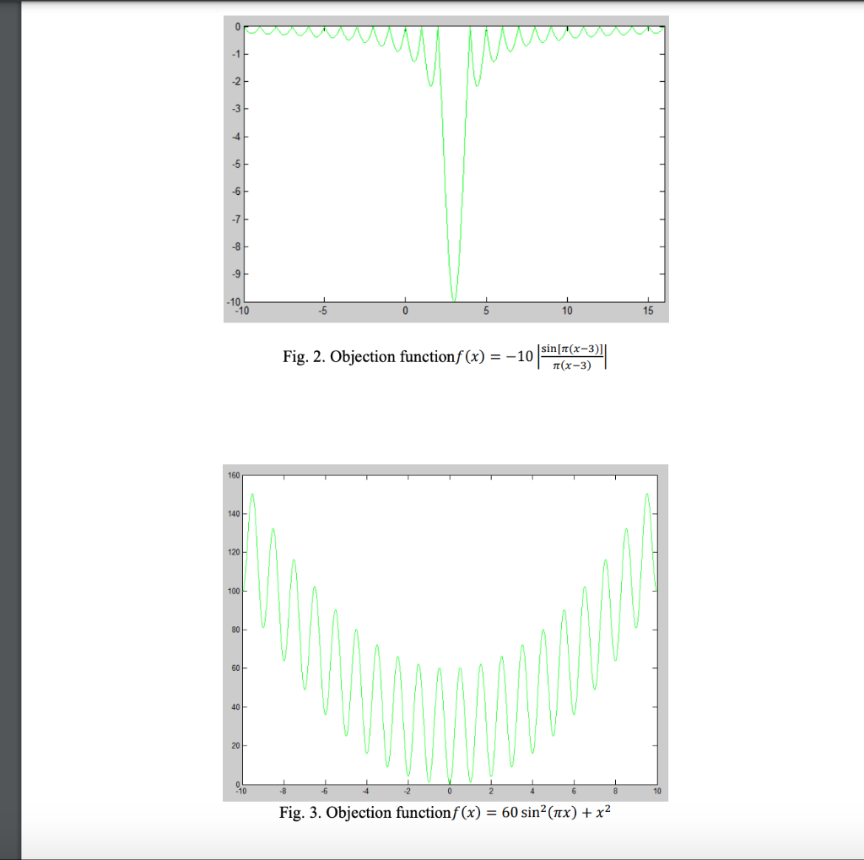This screenshot has width=864, height=860.
Task: Click the formula in Fig. 2 caption
Action: click(533, 355)
